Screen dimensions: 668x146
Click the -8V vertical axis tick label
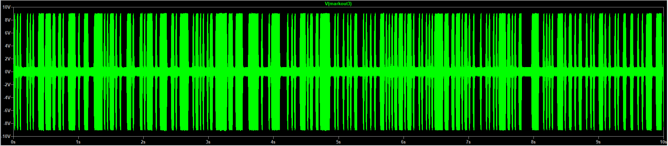point(7,123)
